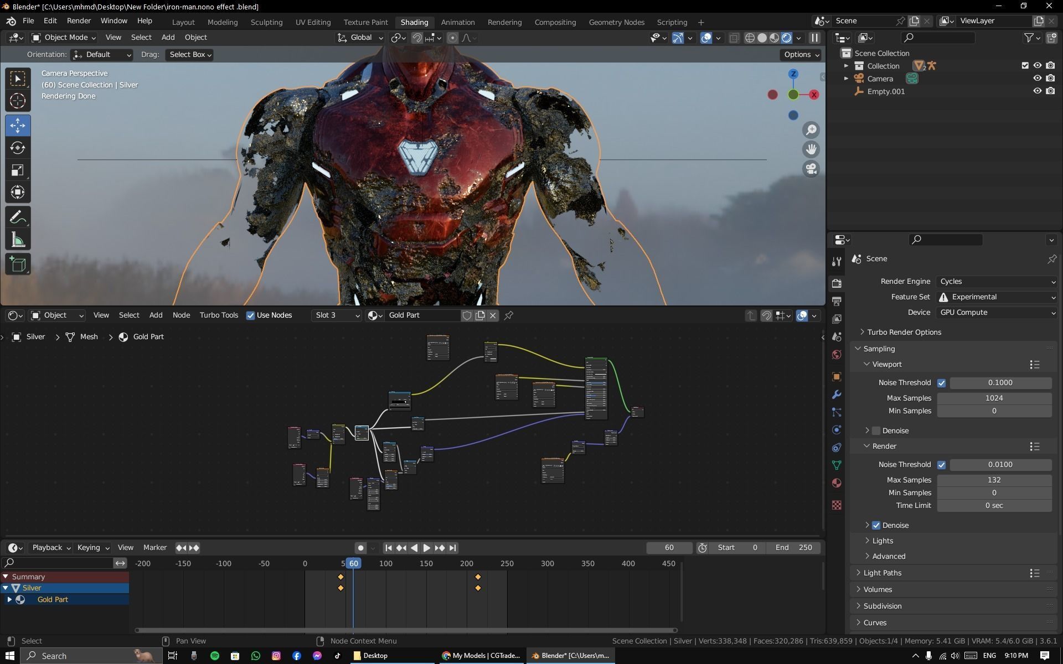1063x664 pixels.
Task: Unlink the Gold Part material
Action: 493,315
